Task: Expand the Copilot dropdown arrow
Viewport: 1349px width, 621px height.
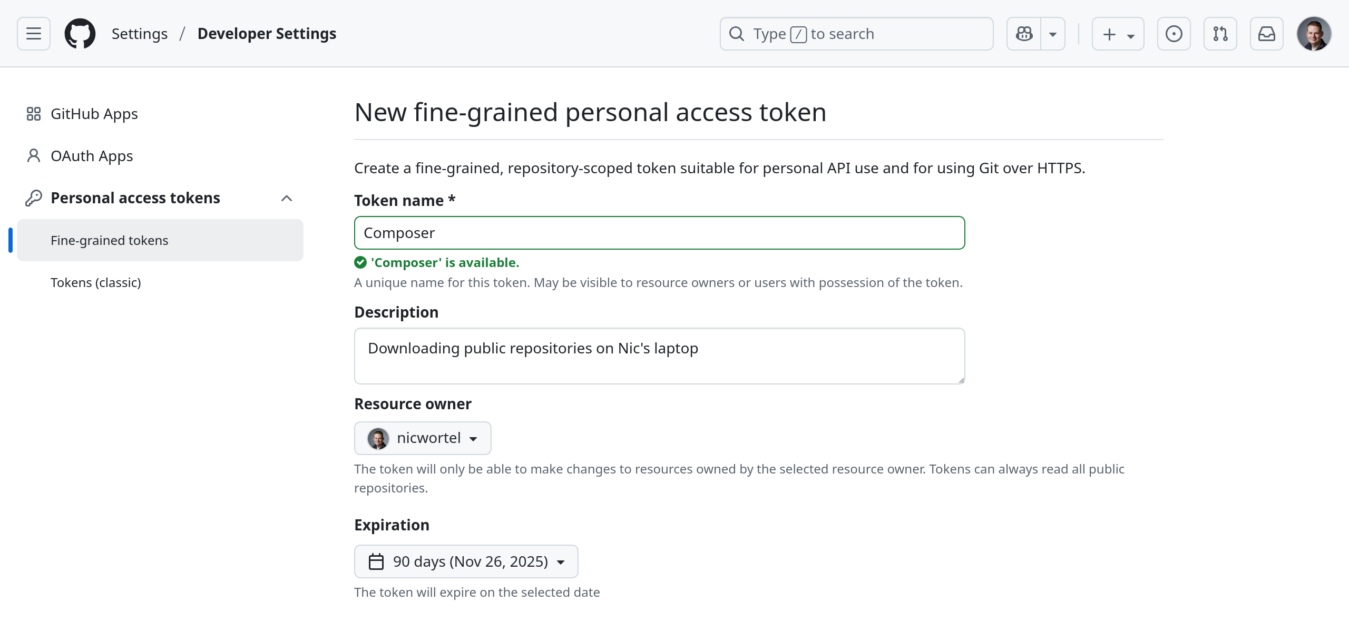Action: pos(1053,34)
